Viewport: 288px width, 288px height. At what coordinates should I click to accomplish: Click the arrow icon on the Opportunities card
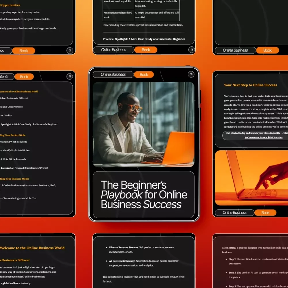[x=70, y=50]
